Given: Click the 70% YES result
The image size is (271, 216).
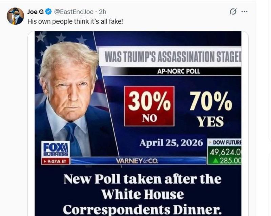Looking at the screenshot, I should click(x=210, y=109).
